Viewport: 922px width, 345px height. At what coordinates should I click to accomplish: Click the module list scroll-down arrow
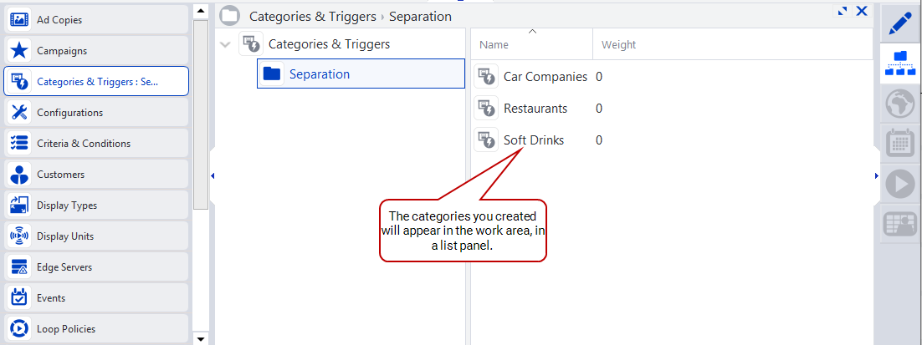pos(201,338)
